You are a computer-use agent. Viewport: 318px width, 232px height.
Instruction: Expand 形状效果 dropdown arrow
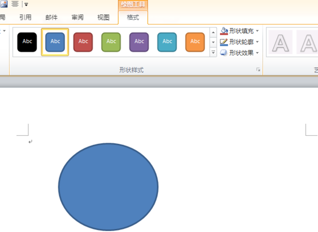258,53
